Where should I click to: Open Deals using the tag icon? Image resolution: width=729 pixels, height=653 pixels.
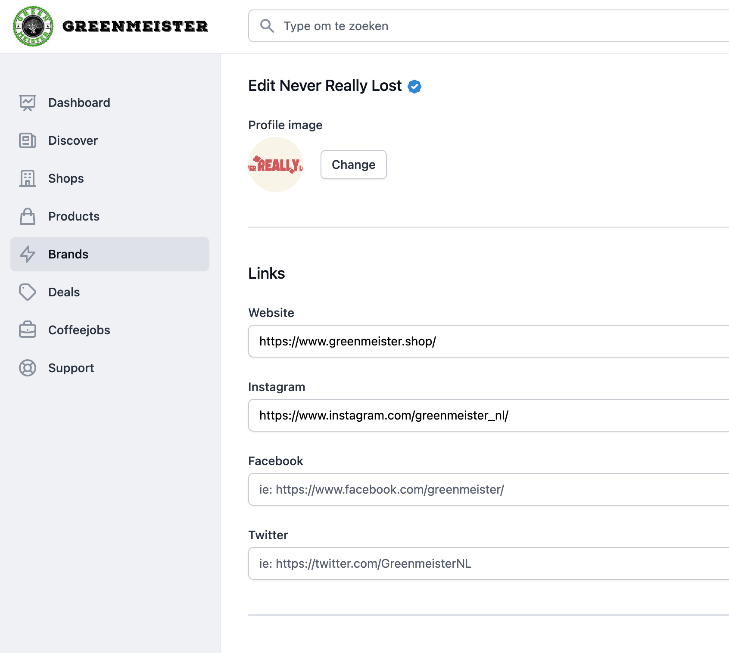click(x=27, y=292)
